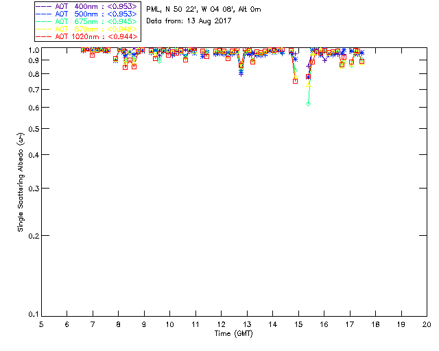
Task: Click the x-axis tick label 18
Action: (375, 324)
